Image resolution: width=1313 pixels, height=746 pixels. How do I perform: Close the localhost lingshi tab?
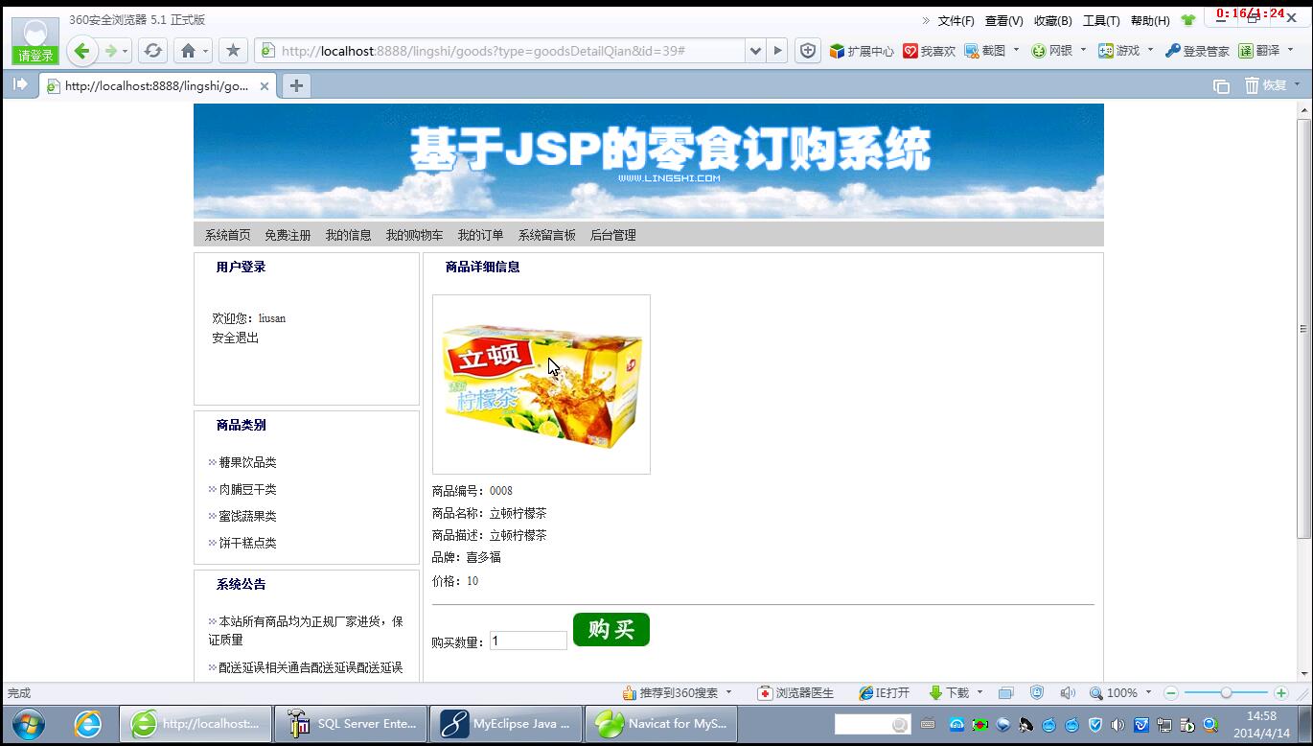pos(265,86)
